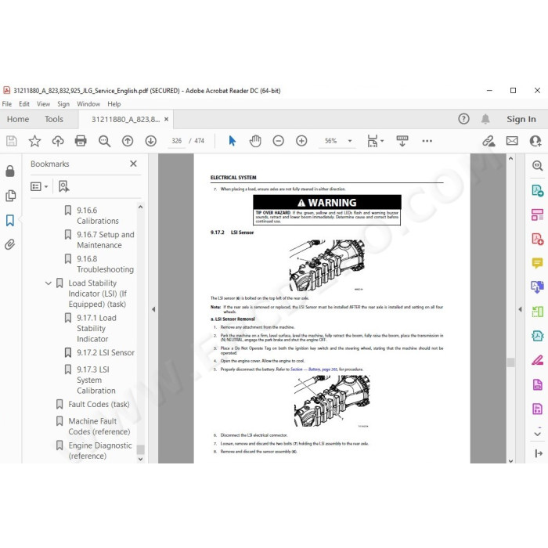Go to previous page arrow
The width and height of the screenshot is (548, 548).
pyautogui.click(x=128, y=141)
